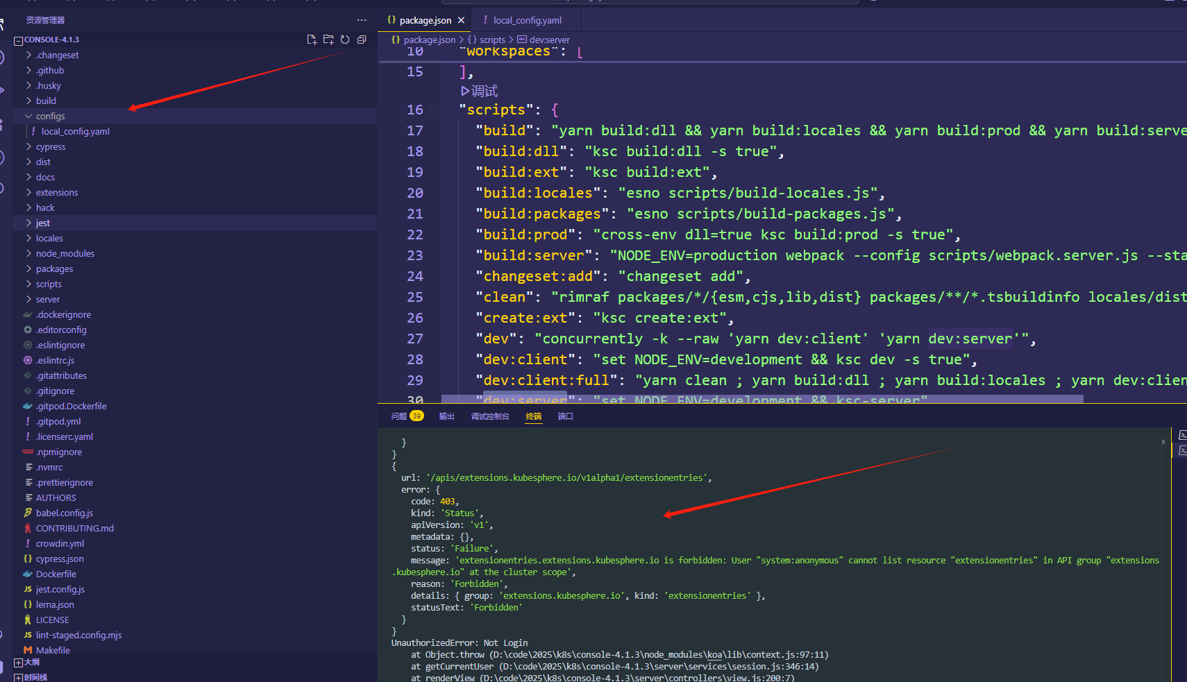Open the .gitpod.Dockerfile file

[x=71, y=406]
